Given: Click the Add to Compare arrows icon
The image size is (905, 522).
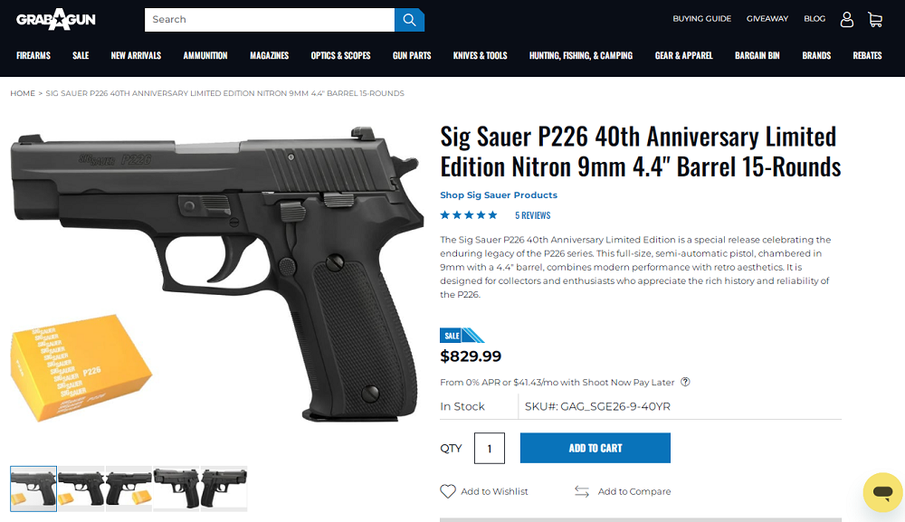Looking at the screenshot, I should [x=582, y=491].
